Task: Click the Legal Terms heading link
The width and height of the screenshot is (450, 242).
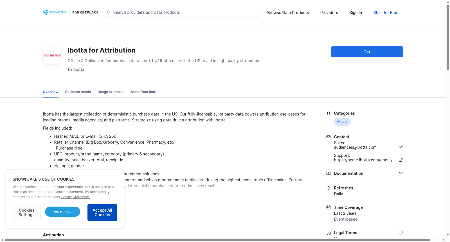Action: pos(345,233)
